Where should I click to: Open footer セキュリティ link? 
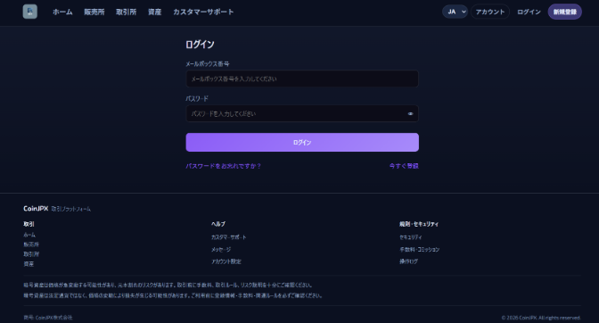[x=411, y=237]
